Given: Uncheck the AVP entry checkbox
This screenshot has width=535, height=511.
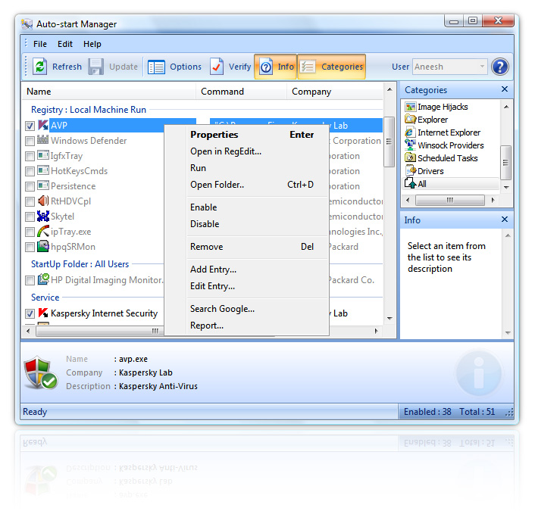Looking at the screenshot, I should click(x=30, y=126).
